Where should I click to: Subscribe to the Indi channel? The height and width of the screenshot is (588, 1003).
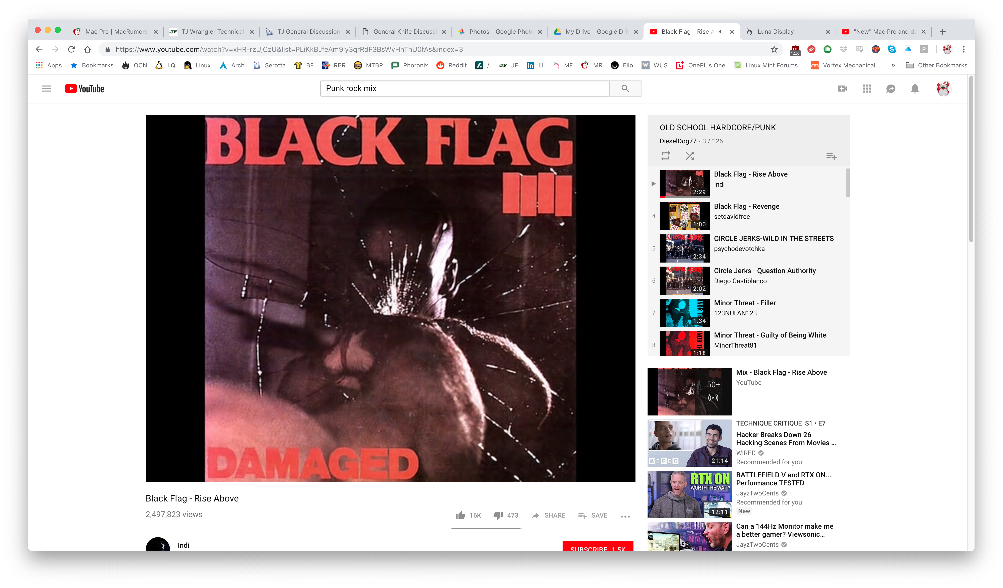point(598,546)
